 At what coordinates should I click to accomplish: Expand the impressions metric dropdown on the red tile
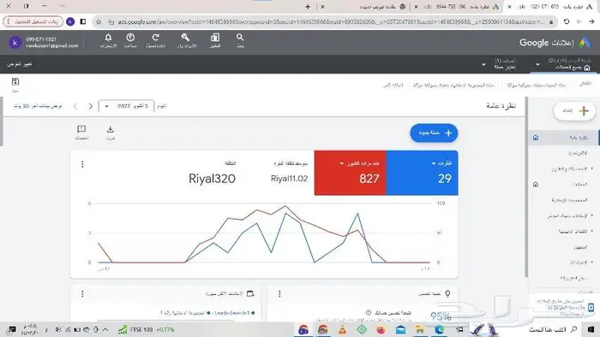pos(342,163)
